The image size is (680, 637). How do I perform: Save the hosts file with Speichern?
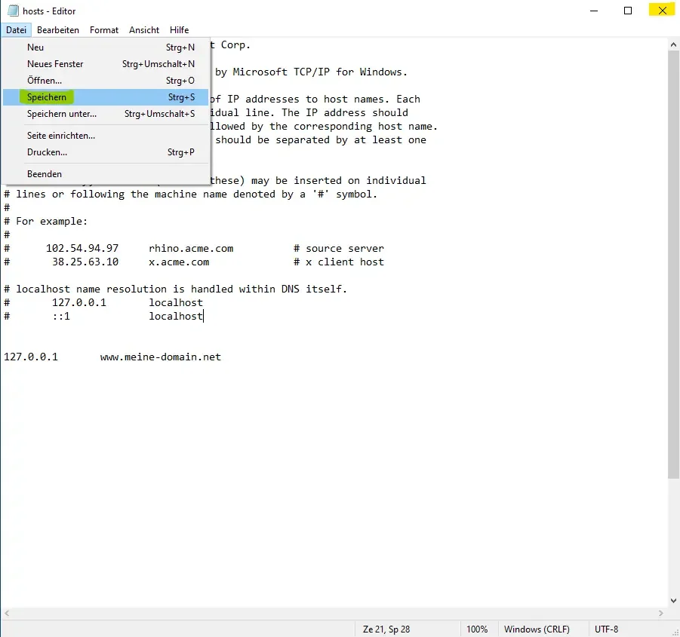47,97
